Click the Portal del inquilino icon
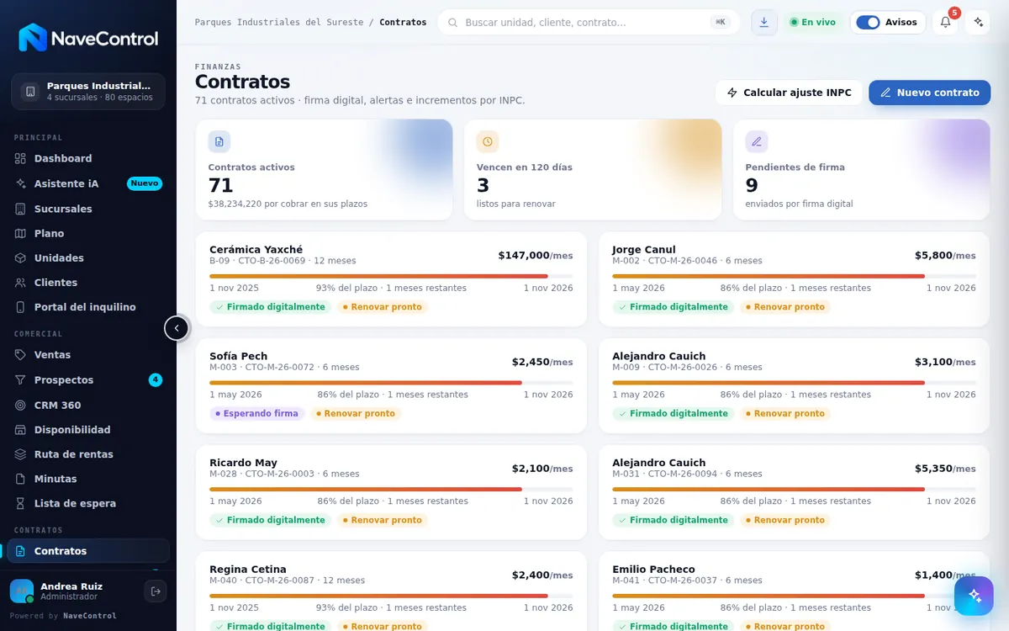The height and width of the screenshot is (631, 1009). tap(21, 307)
